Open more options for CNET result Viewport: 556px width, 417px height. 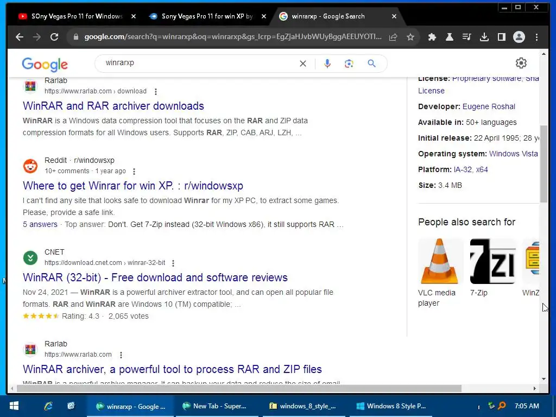pyautogui.click(x=173, y=263)
